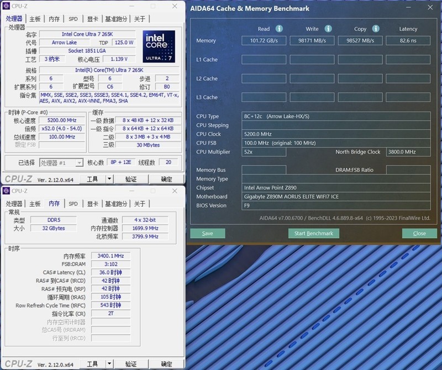Switch to the SPD tab in CPU-Z
Image resolution: width=442 pixels, height=370 pixels.
pyautogui.click(x=72, y=18)
